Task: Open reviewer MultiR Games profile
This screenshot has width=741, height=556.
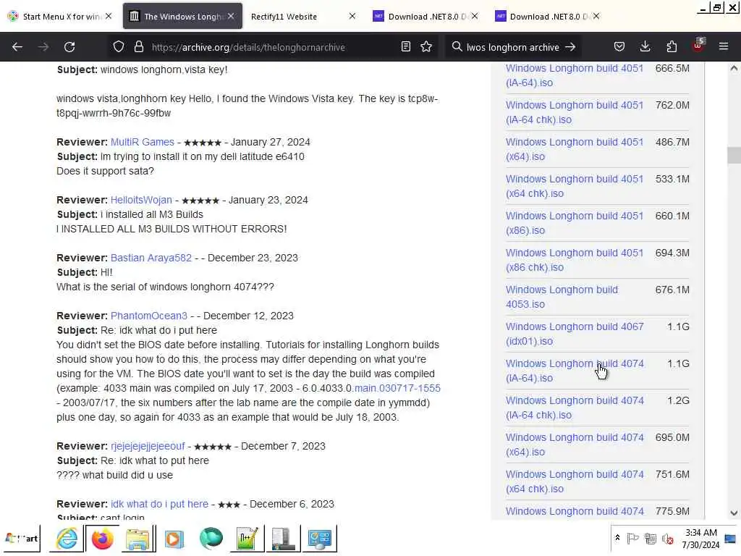Action: [x=143, y=142]
